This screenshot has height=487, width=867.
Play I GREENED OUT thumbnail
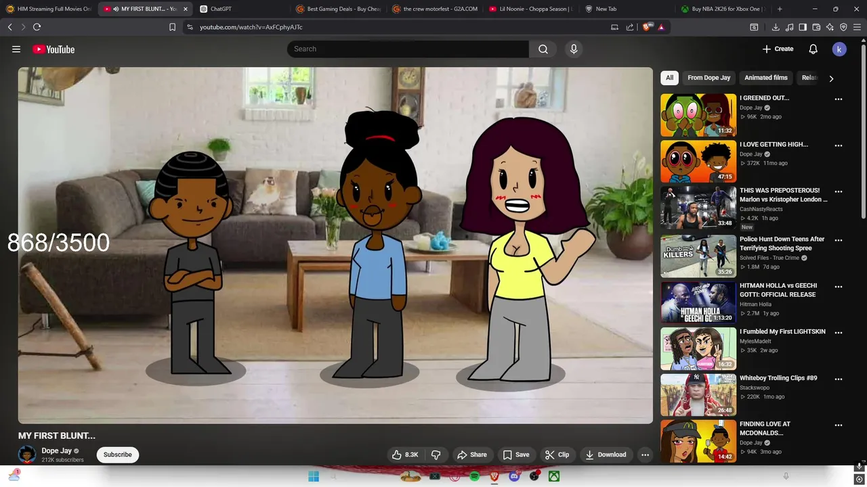point(698,115)
